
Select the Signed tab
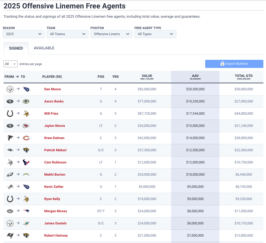point(16,48)
